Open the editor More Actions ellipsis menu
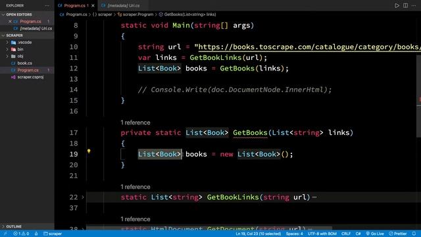 click(x=414, y=5)
